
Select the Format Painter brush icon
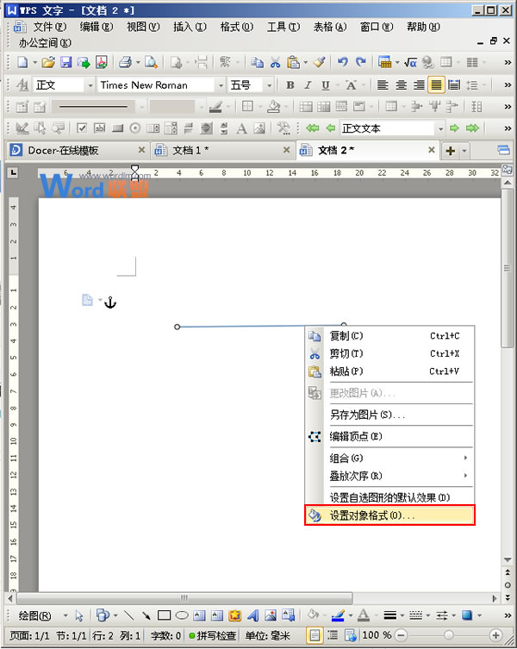[x=320, y=62]
